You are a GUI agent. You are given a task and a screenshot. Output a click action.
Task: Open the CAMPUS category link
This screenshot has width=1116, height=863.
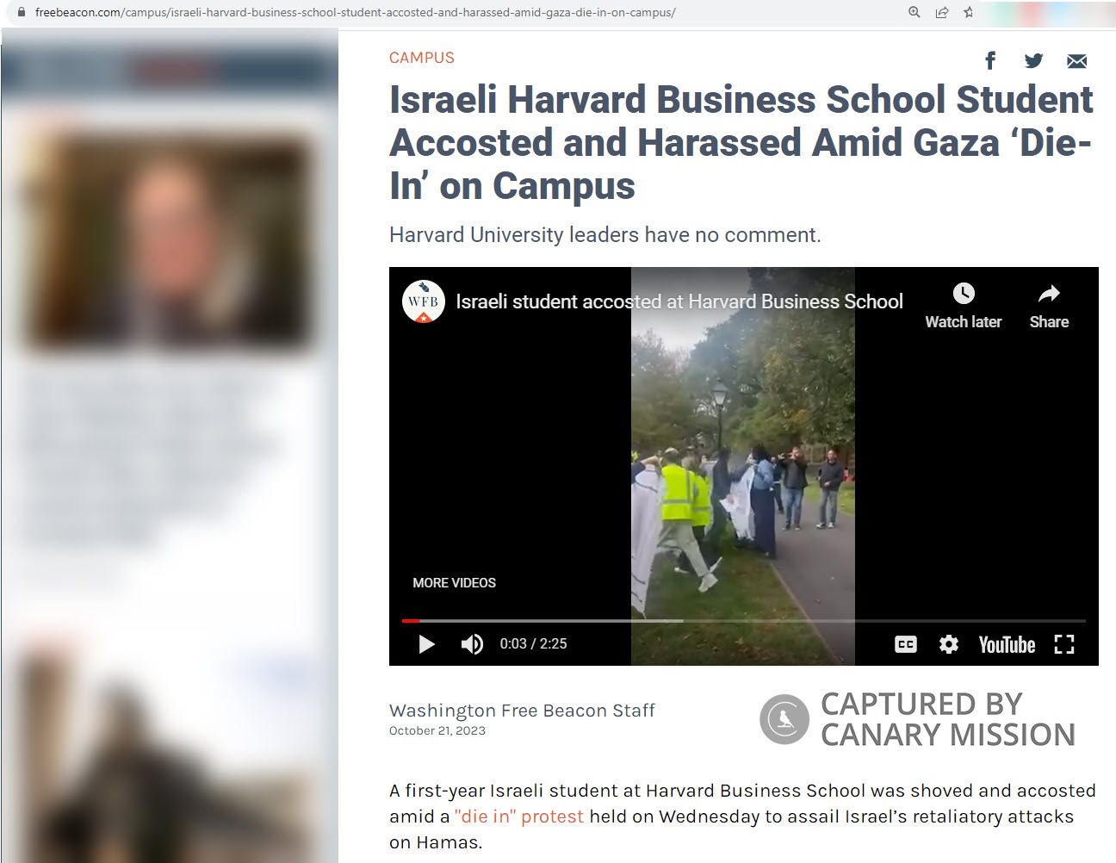click(422, 58)
